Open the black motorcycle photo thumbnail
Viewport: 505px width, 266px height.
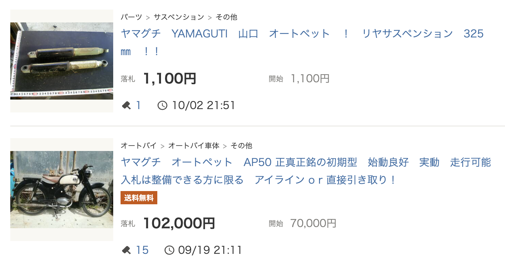(62, 190)
